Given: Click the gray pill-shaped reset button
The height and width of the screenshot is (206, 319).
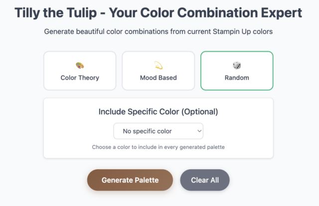Looking at the screenshot, I should 205,180.
